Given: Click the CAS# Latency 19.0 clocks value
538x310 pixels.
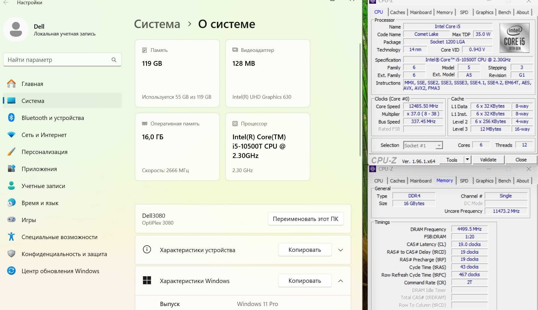Looking at the screenshot, I should click(x=469, y=244).
